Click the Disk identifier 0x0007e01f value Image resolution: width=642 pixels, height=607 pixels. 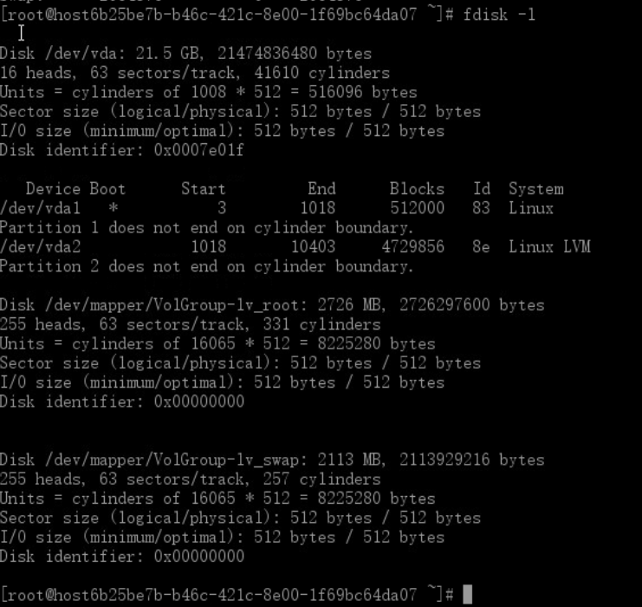[x=199, y=150]
